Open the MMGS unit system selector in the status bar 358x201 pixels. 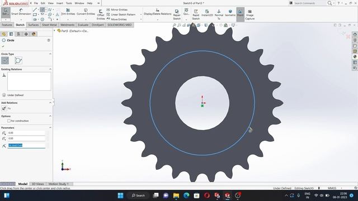332,188
